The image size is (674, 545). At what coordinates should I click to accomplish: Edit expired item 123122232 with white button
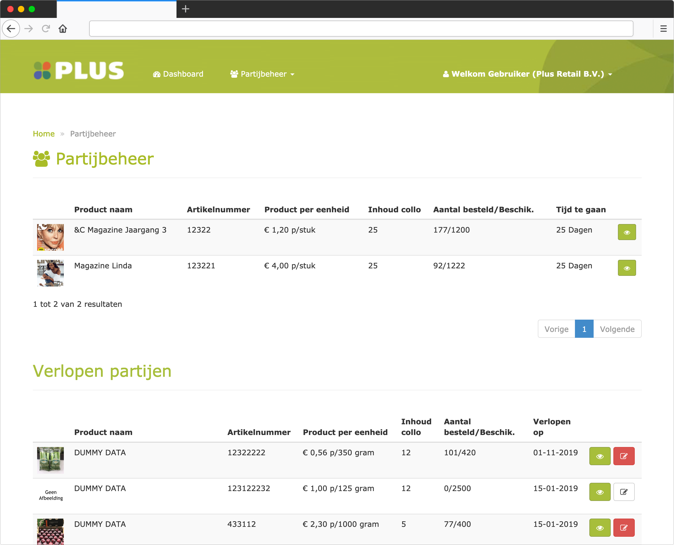[x=624, y=492]
